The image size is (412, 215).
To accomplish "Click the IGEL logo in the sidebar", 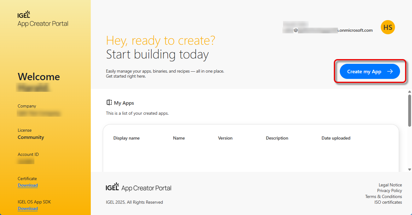I will point(24,14).
